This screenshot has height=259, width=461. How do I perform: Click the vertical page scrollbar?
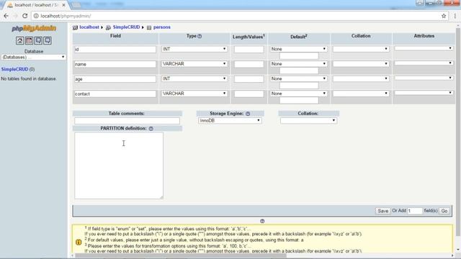point(458,132)
